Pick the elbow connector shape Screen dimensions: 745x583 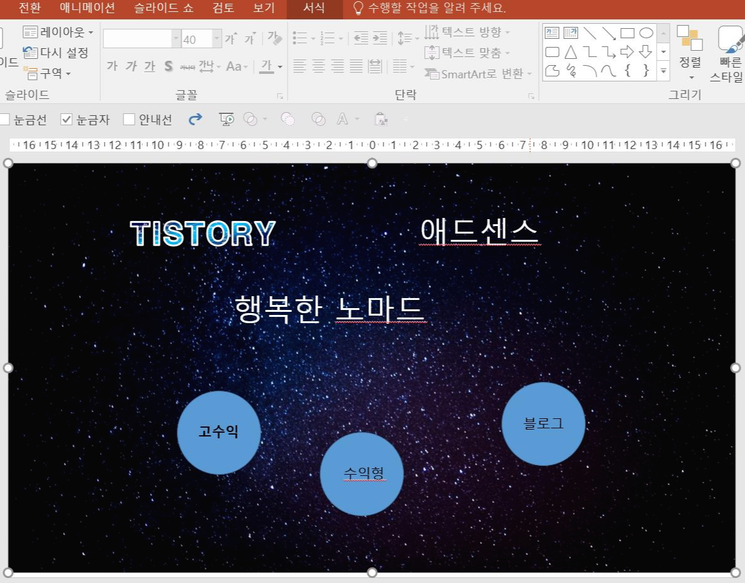590,52
